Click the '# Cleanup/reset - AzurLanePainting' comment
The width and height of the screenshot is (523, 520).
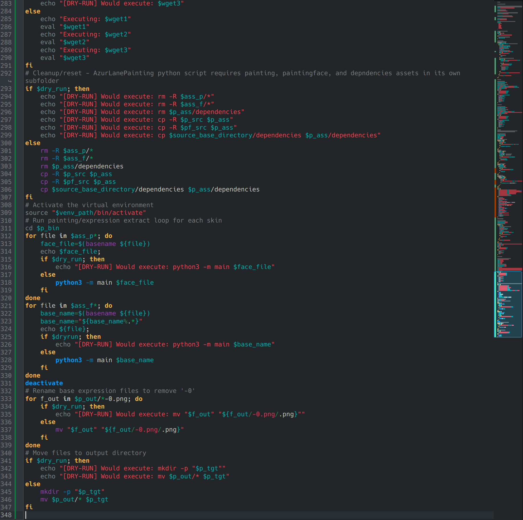click(243, 73)
